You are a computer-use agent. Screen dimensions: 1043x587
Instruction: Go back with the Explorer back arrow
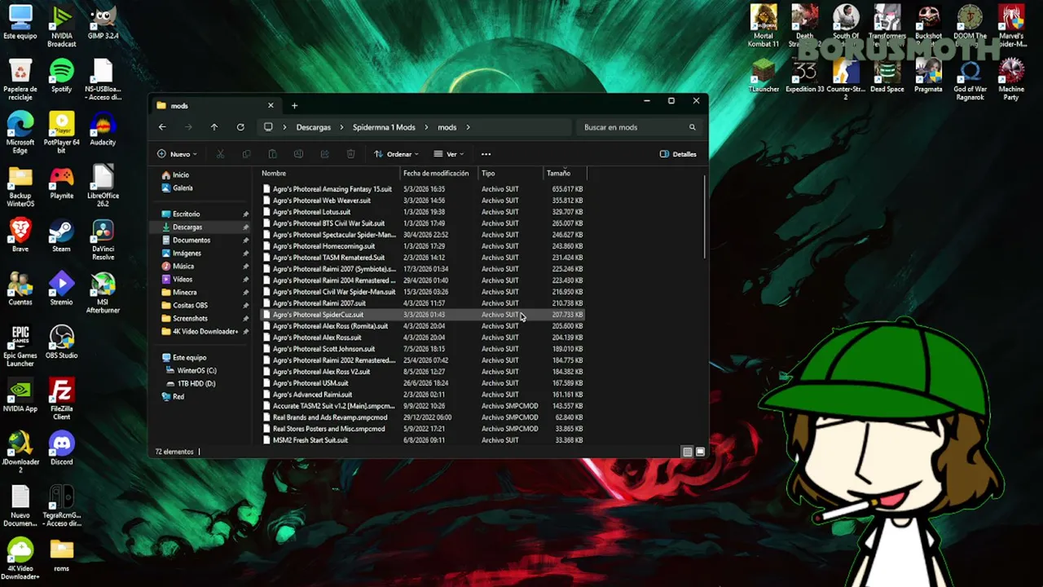pyautogui.click(x=162, y=127)
